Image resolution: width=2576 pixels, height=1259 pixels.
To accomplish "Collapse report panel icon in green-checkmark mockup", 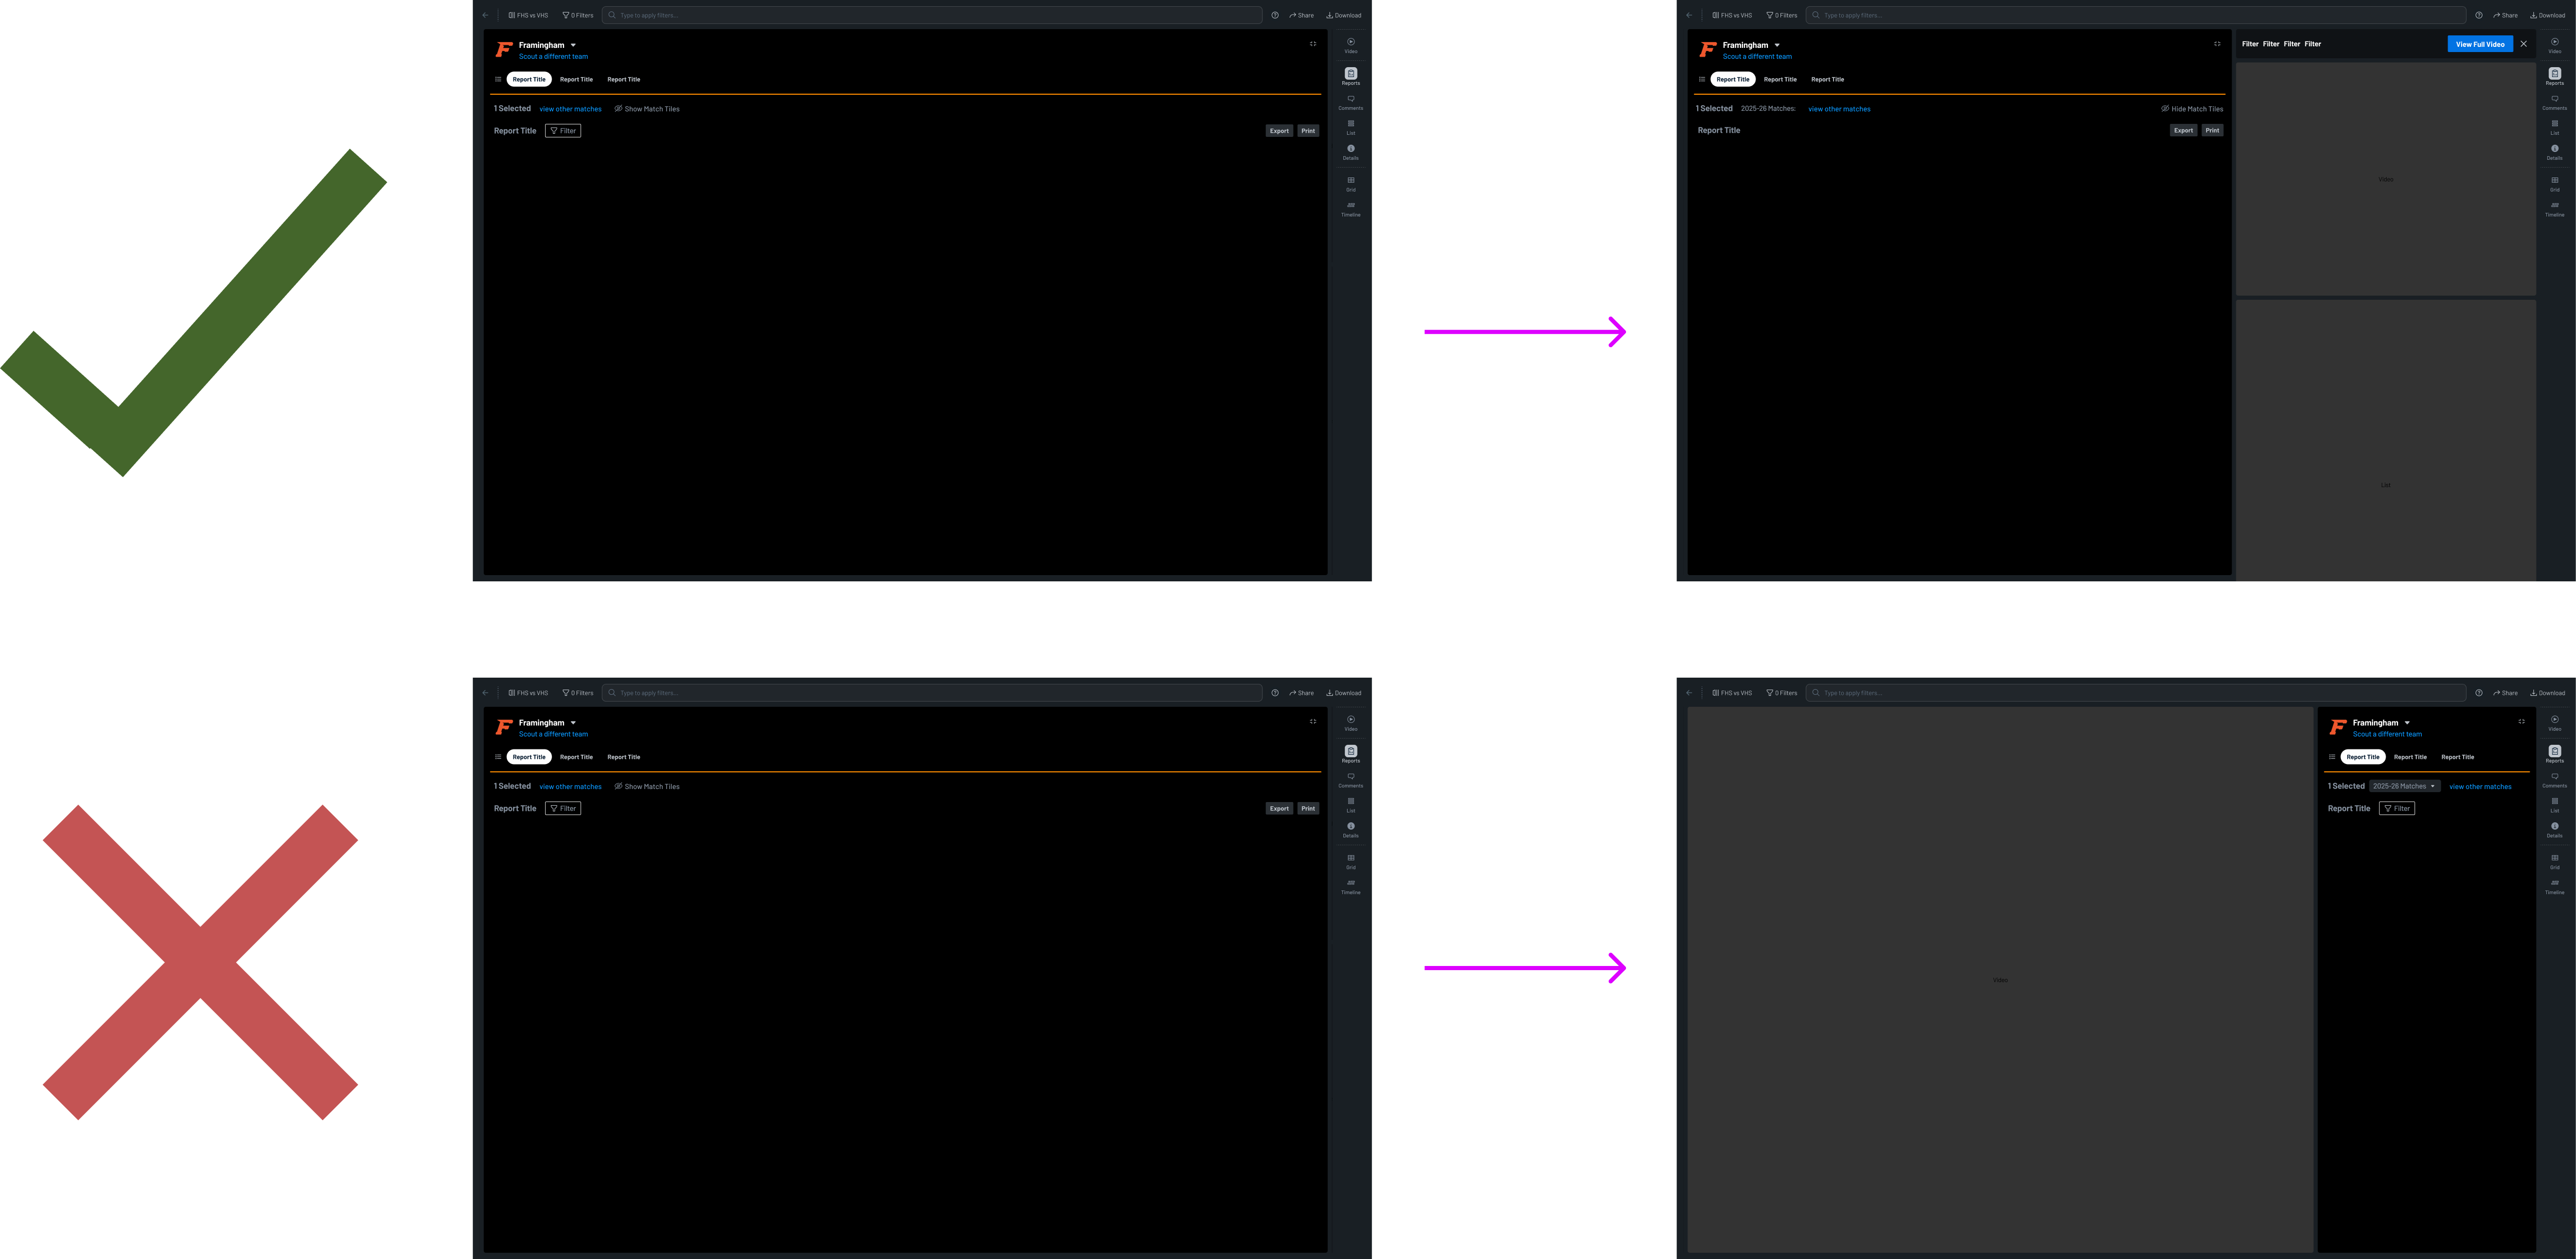I will click(1313, 44).
